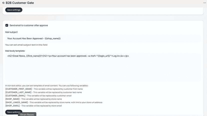Click the {SHOP_LINKED_NAME} variable text
Screen dimensions: 207x116
16,102
